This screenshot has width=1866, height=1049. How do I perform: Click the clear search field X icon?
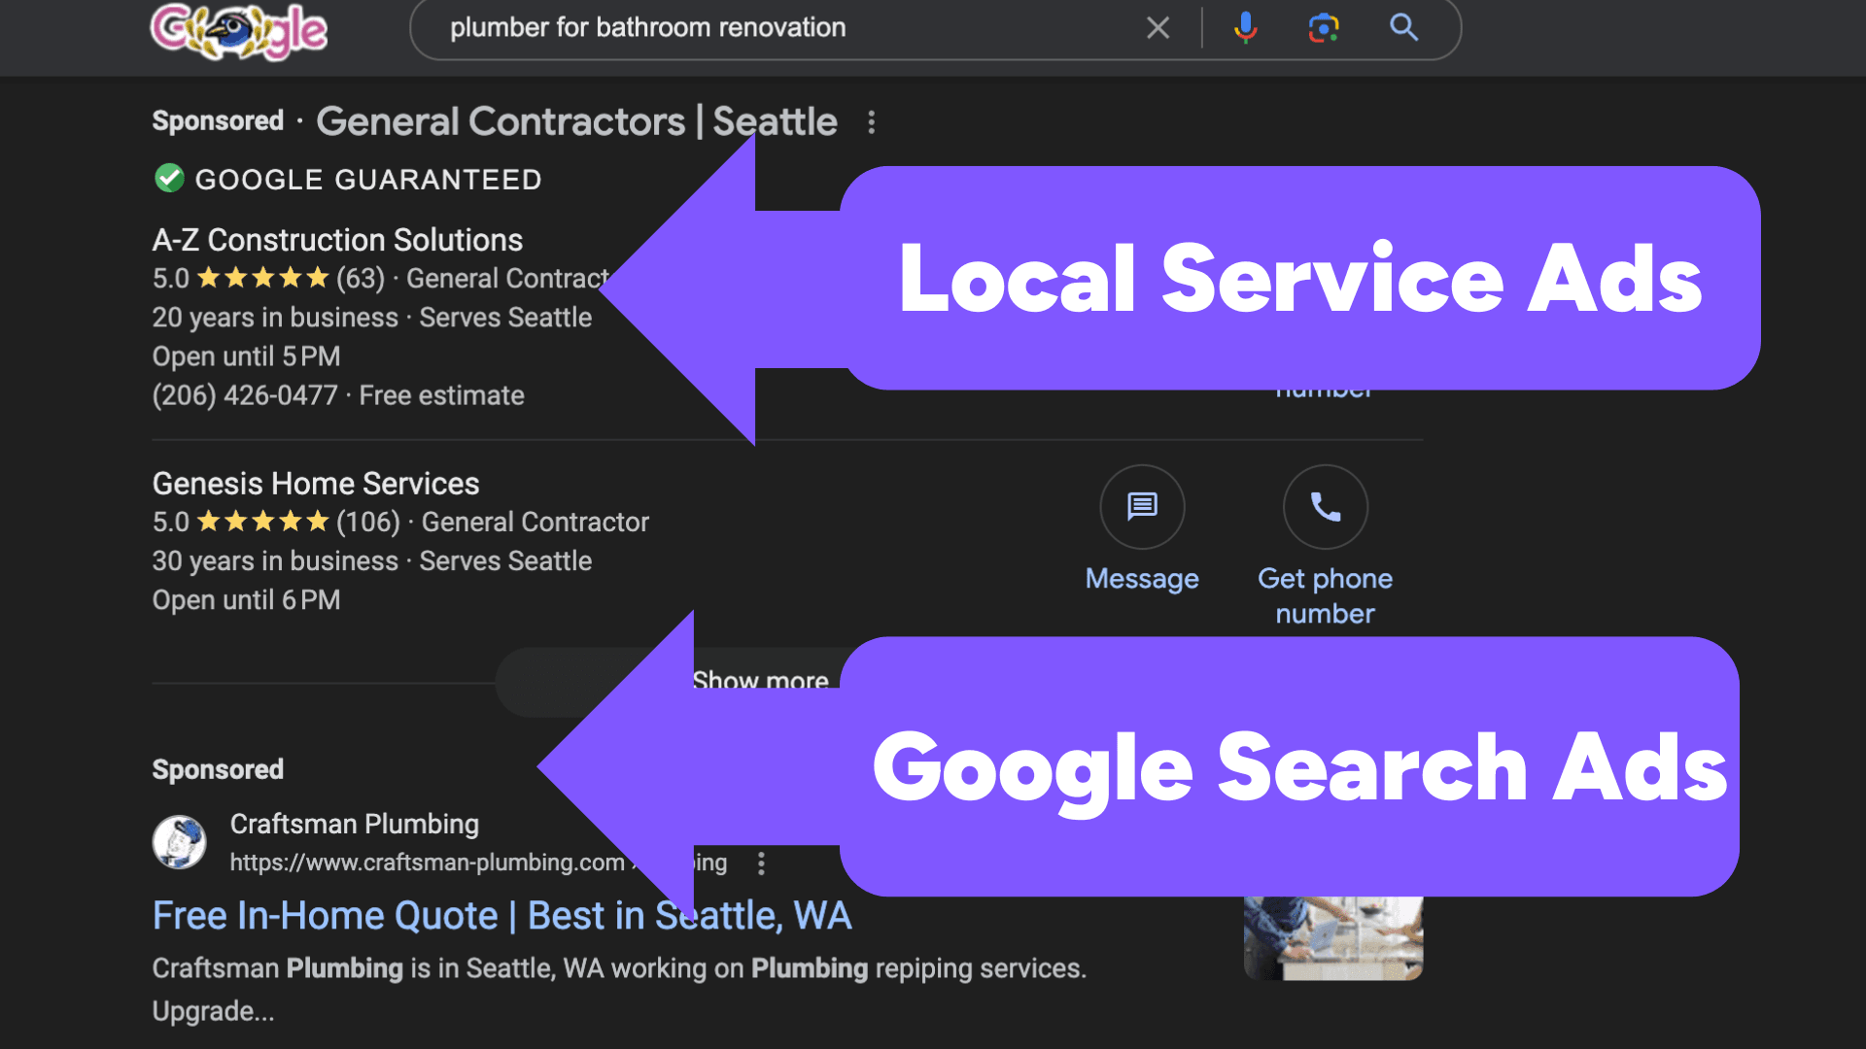tap(1155, 27)
